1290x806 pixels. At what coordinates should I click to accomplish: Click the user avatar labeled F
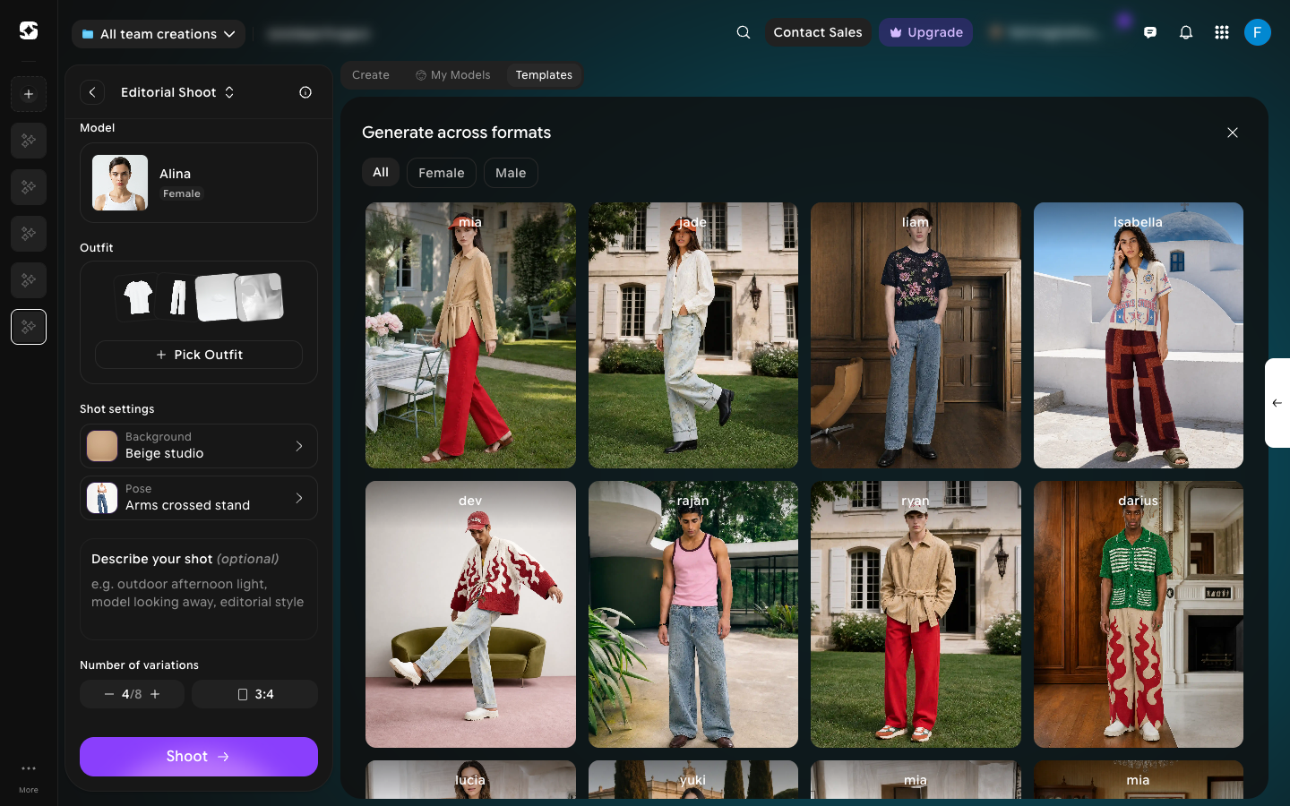pos(1258,32)
